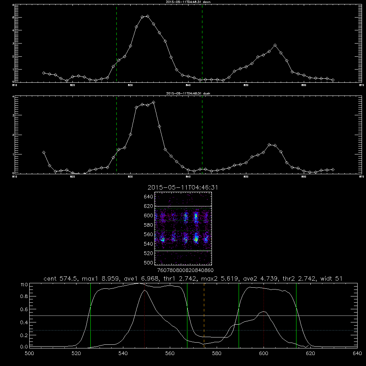Click the 'max2 5.619' value in bottom title
The width and height of the screenshot is (366, 366).
click(x=219, y=279)
